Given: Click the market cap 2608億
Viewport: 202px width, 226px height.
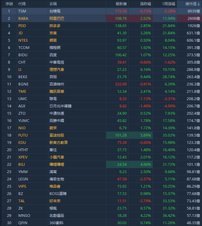Looking at the screenshot, I should [194, 19].
